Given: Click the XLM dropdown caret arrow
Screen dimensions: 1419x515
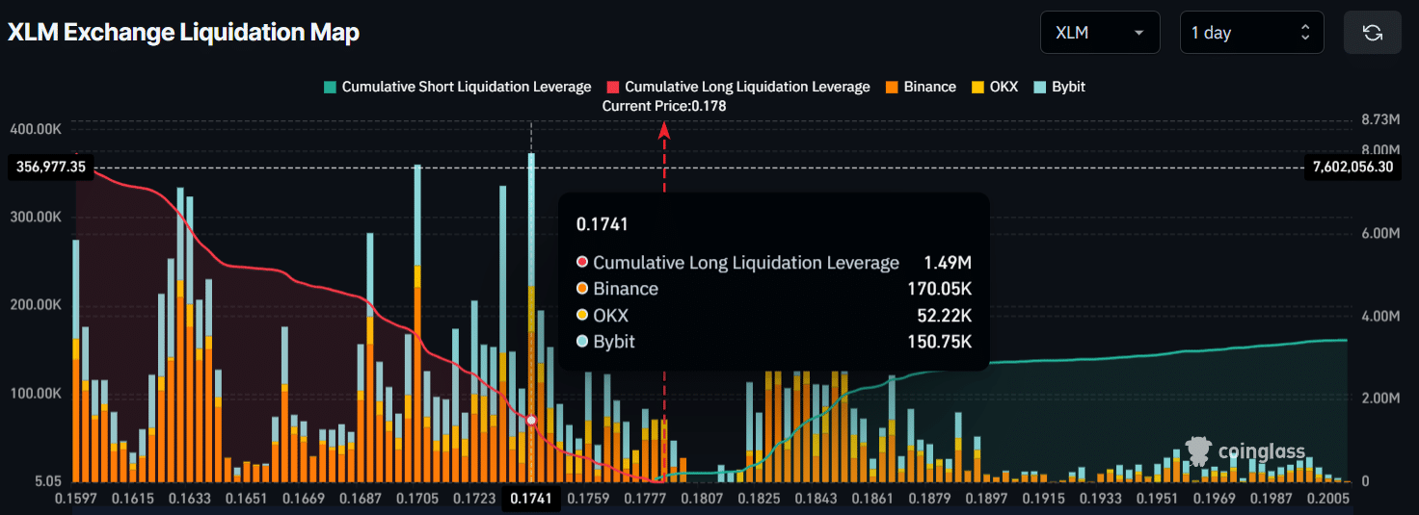Looking at the screenshot, I should point(1139,33).
